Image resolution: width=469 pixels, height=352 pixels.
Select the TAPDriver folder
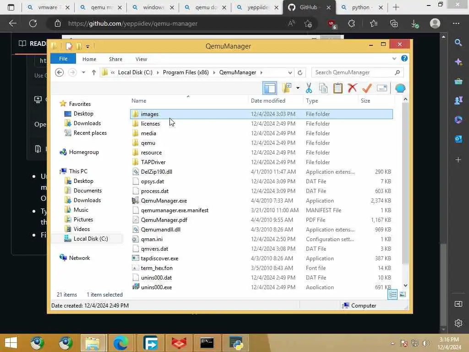(x=262, y=162)
